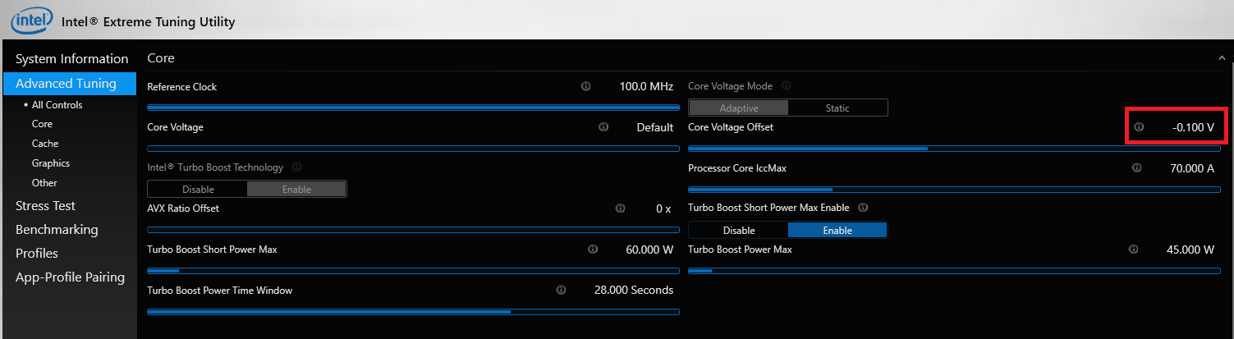
Task: Click the Turbo Boost Short Power Max slider
Action: click(413, 270)
